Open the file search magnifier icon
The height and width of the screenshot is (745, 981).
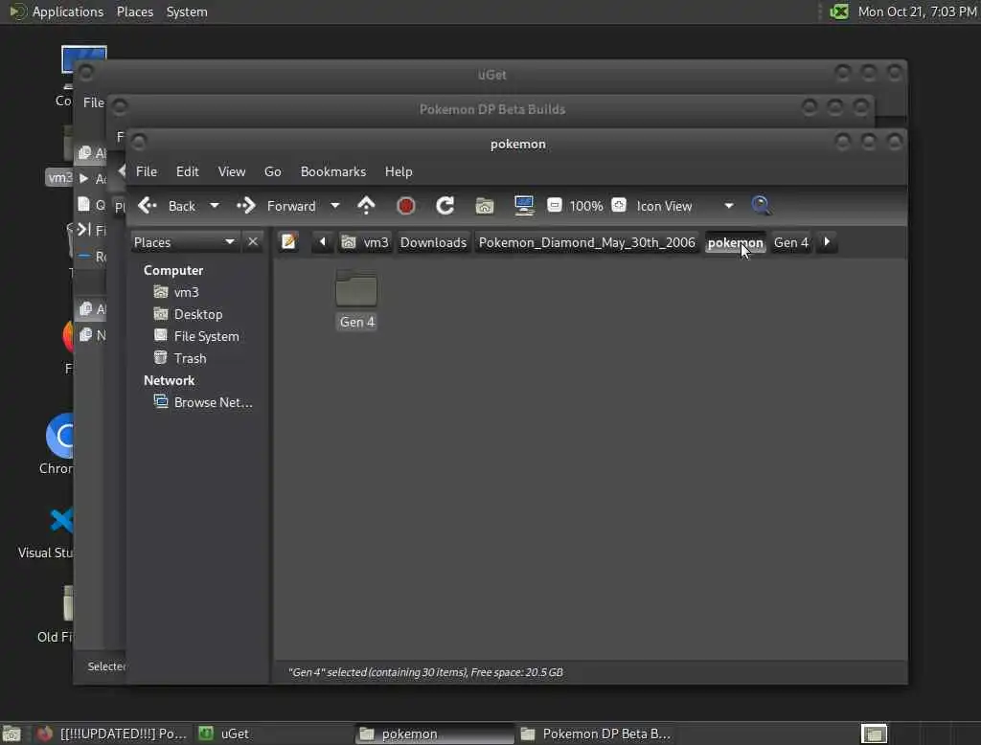(x=762, y=206)
